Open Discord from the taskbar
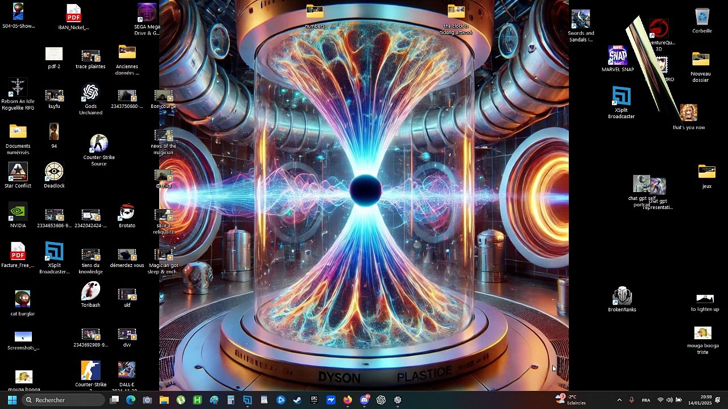This screenshot has width=728, height=409. (365, 400)
